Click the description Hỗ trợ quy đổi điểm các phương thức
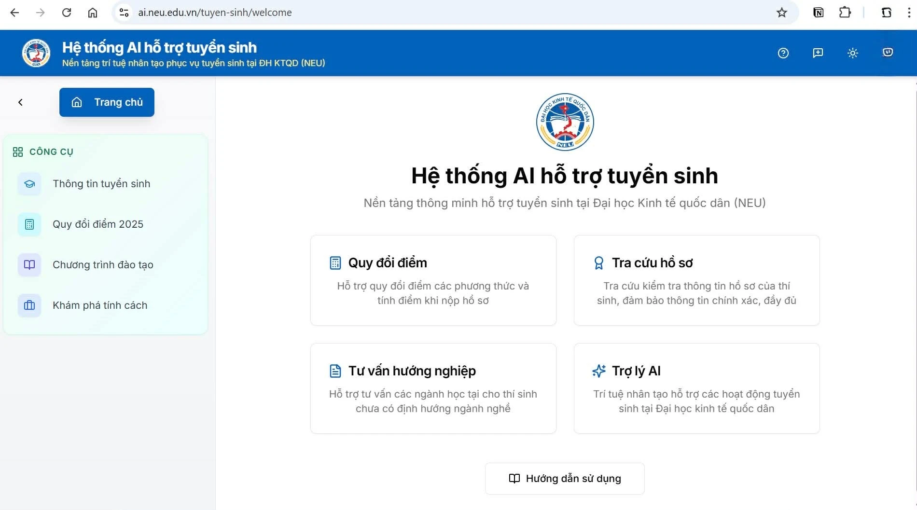The image size is (917, 510). click(433, 293)
